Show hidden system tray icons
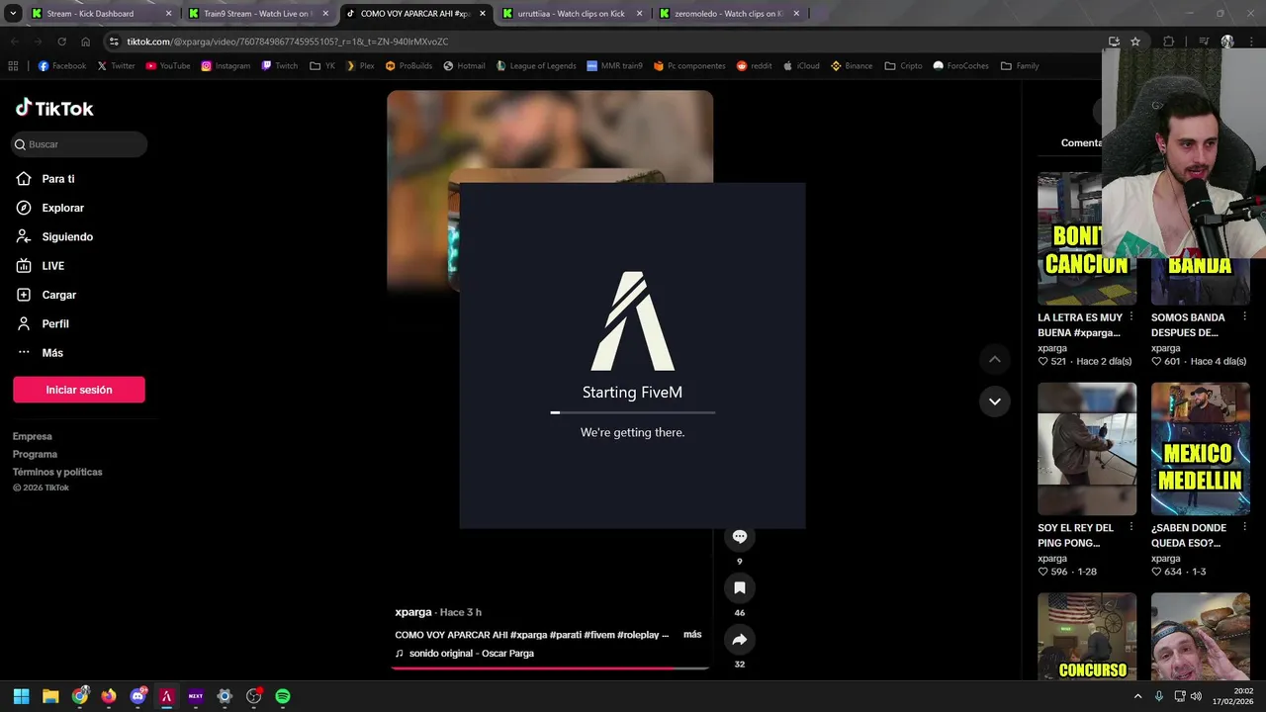Image resolution: width=1266 pixels, height=712 pixels. [x=1137, y=696]
